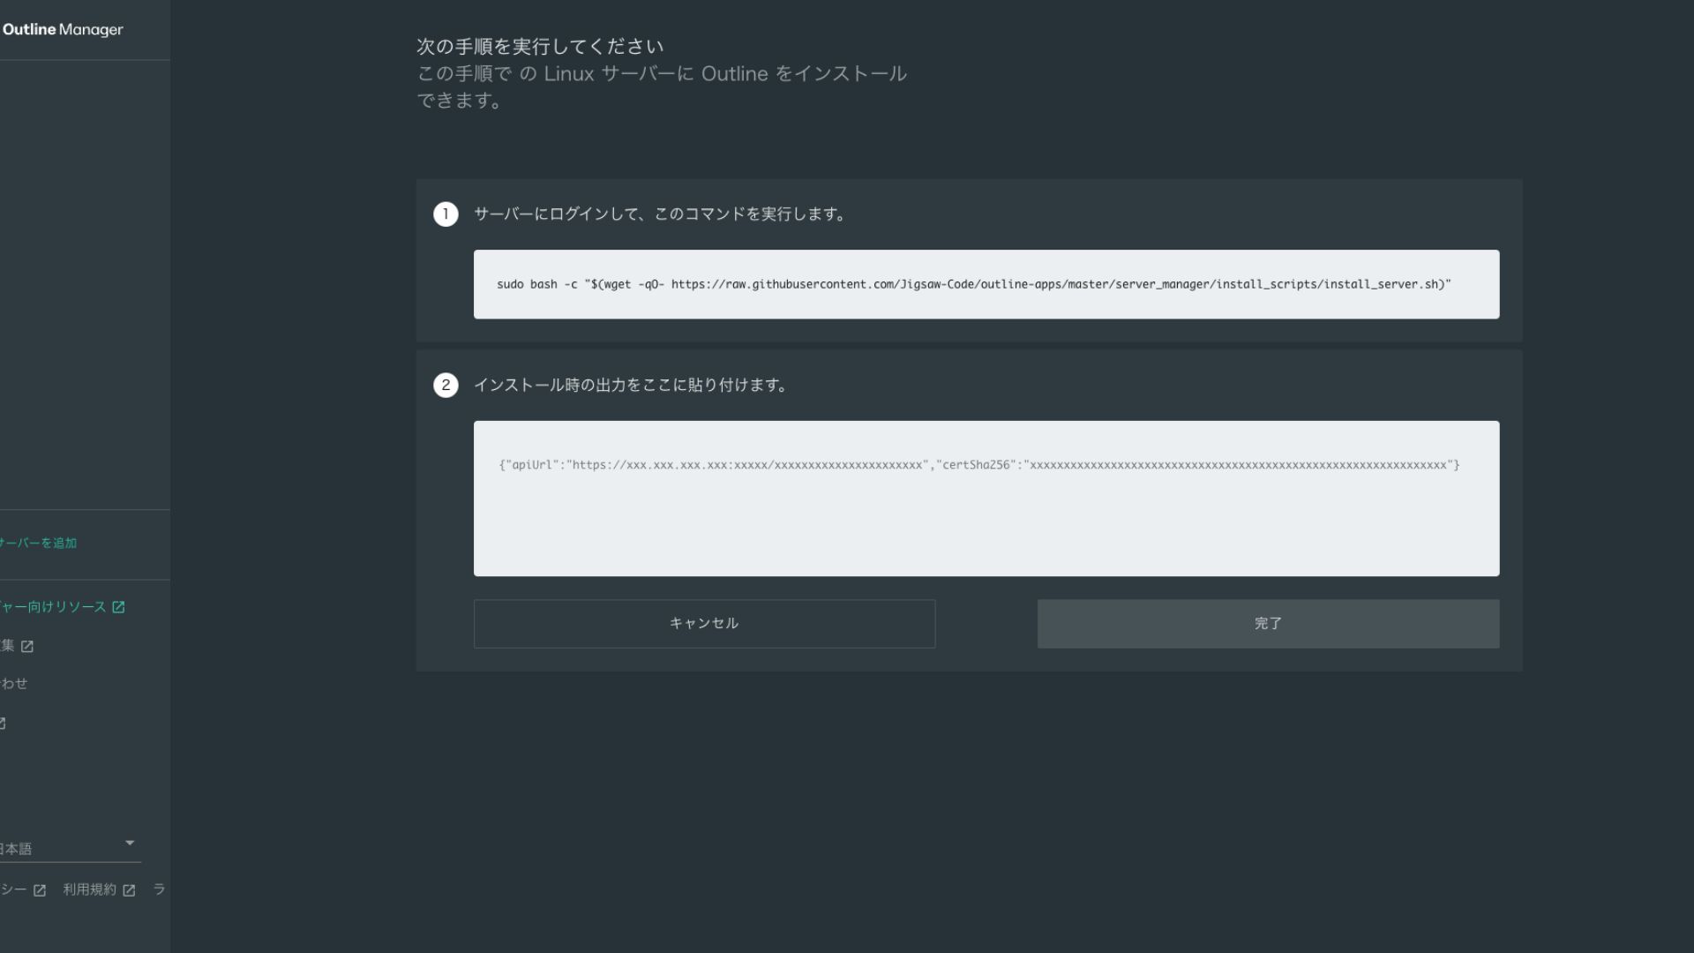Click heading 次の手順を実行してください
The image size is (1694, 953).
pos(540,46)
